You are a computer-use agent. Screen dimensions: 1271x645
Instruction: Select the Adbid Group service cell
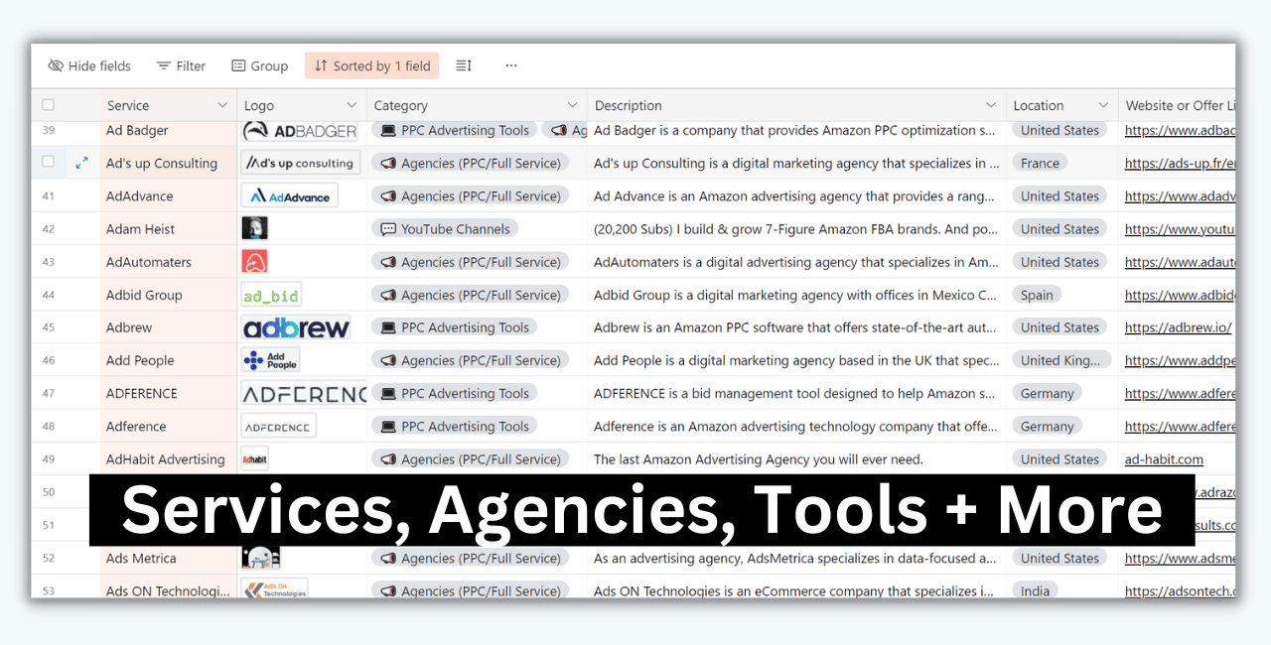click(x=169, y=295)
